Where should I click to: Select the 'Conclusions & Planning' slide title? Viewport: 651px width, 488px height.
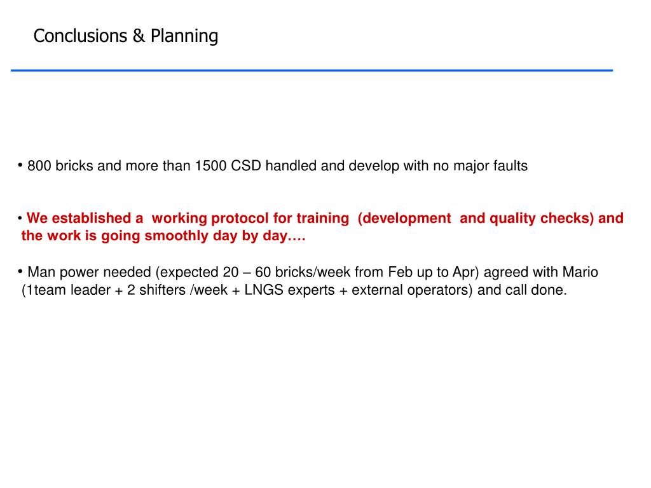pos(126,36)
